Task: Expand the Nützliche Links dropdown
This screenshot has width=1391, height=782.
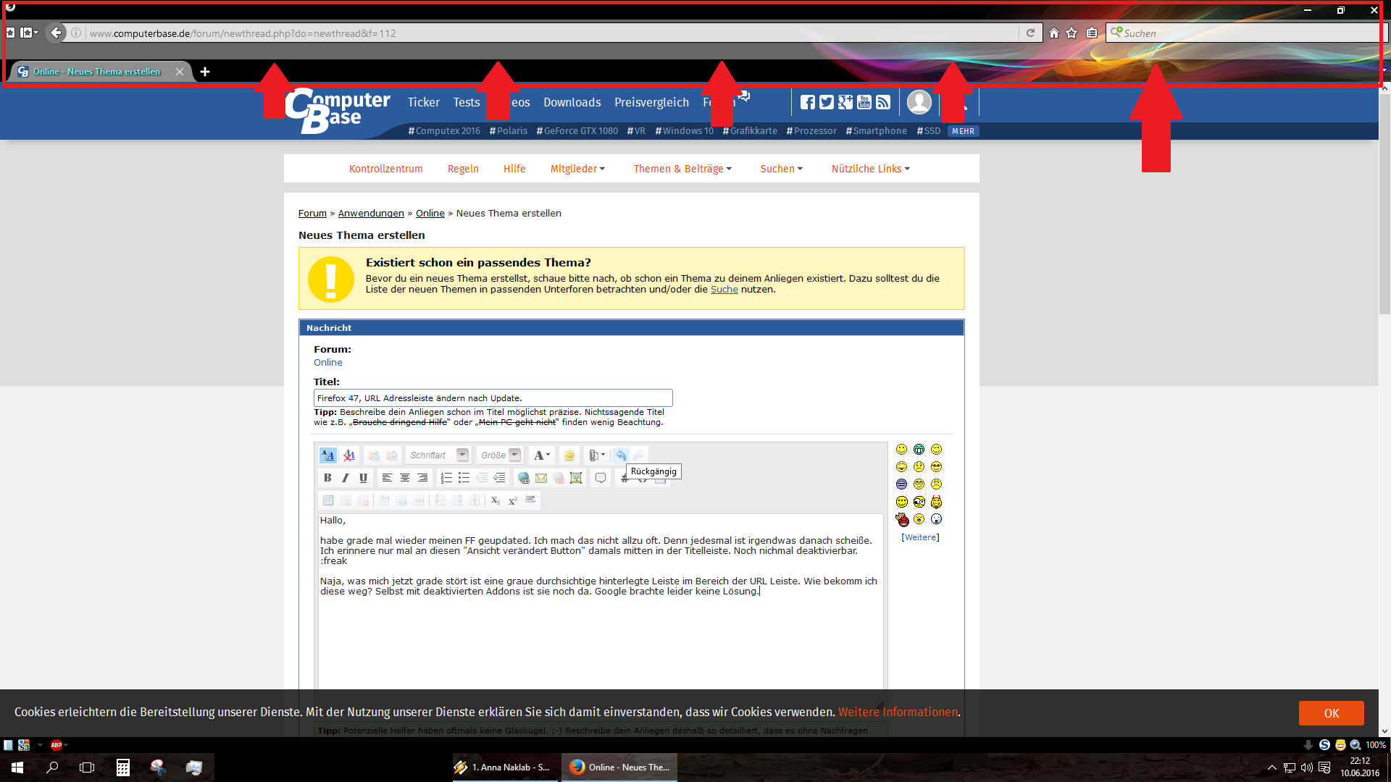Action: 870,169
